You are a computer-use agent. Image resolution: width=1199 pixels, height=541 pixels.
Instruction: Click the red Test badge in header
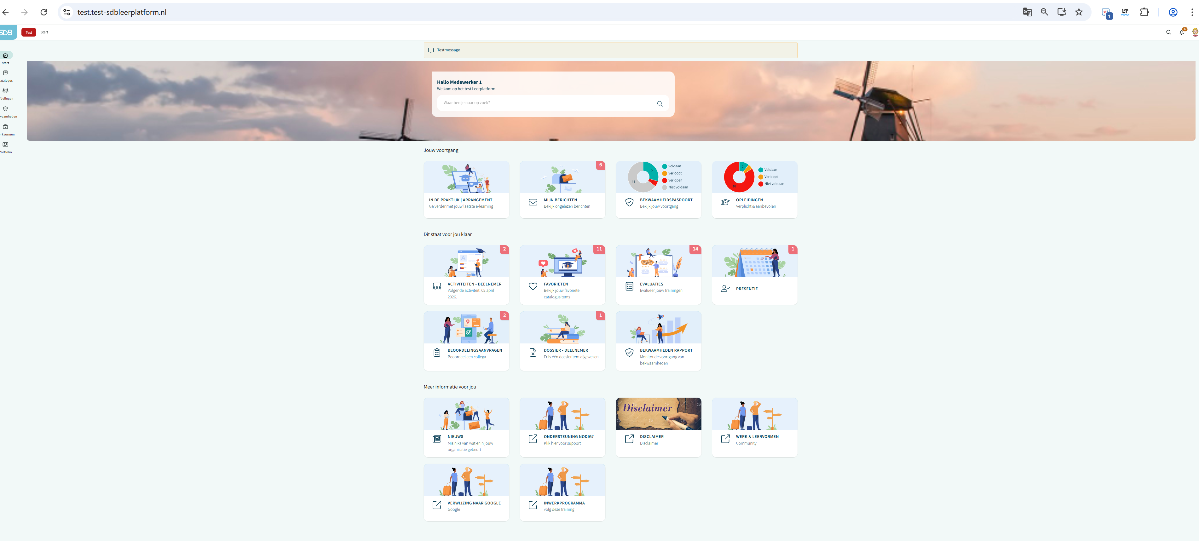29,32
